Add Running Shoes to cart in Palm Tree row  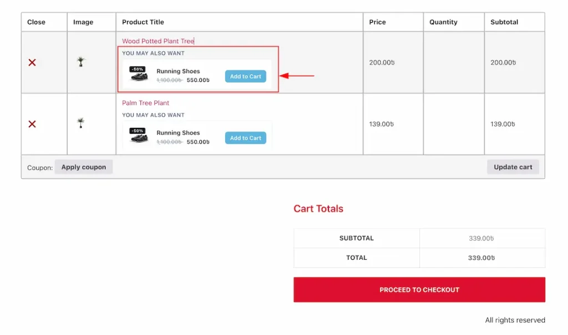click(x=246, y=138)
